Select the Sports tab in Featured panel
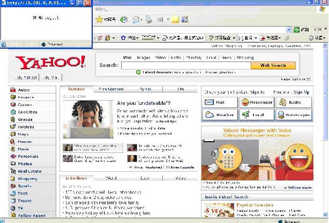The height and width of the screenshot is (223, 329). (x=146, y=89)
